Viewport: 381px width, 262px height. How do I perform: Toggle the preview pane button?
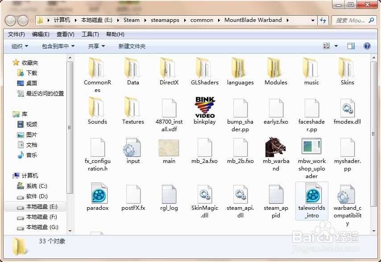[x=351, y=46]
